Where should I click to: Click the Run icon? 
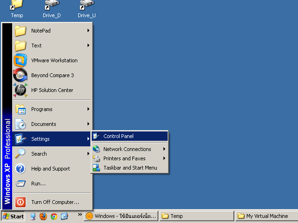(20, 184)
